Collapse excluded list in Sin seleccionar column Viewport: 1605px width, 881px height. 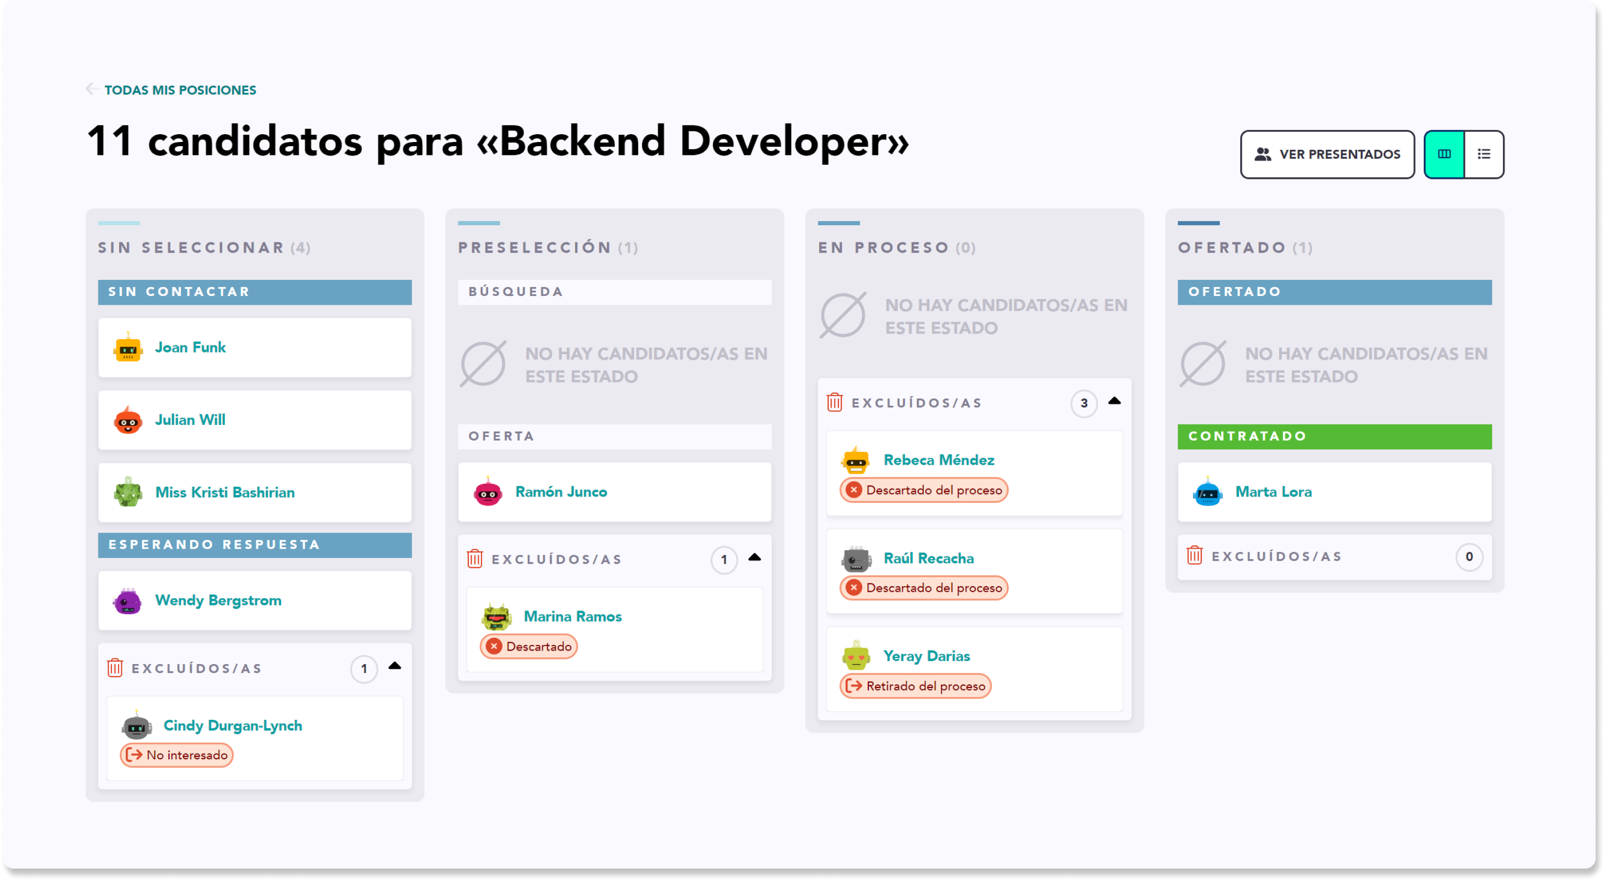pos(394,666)
